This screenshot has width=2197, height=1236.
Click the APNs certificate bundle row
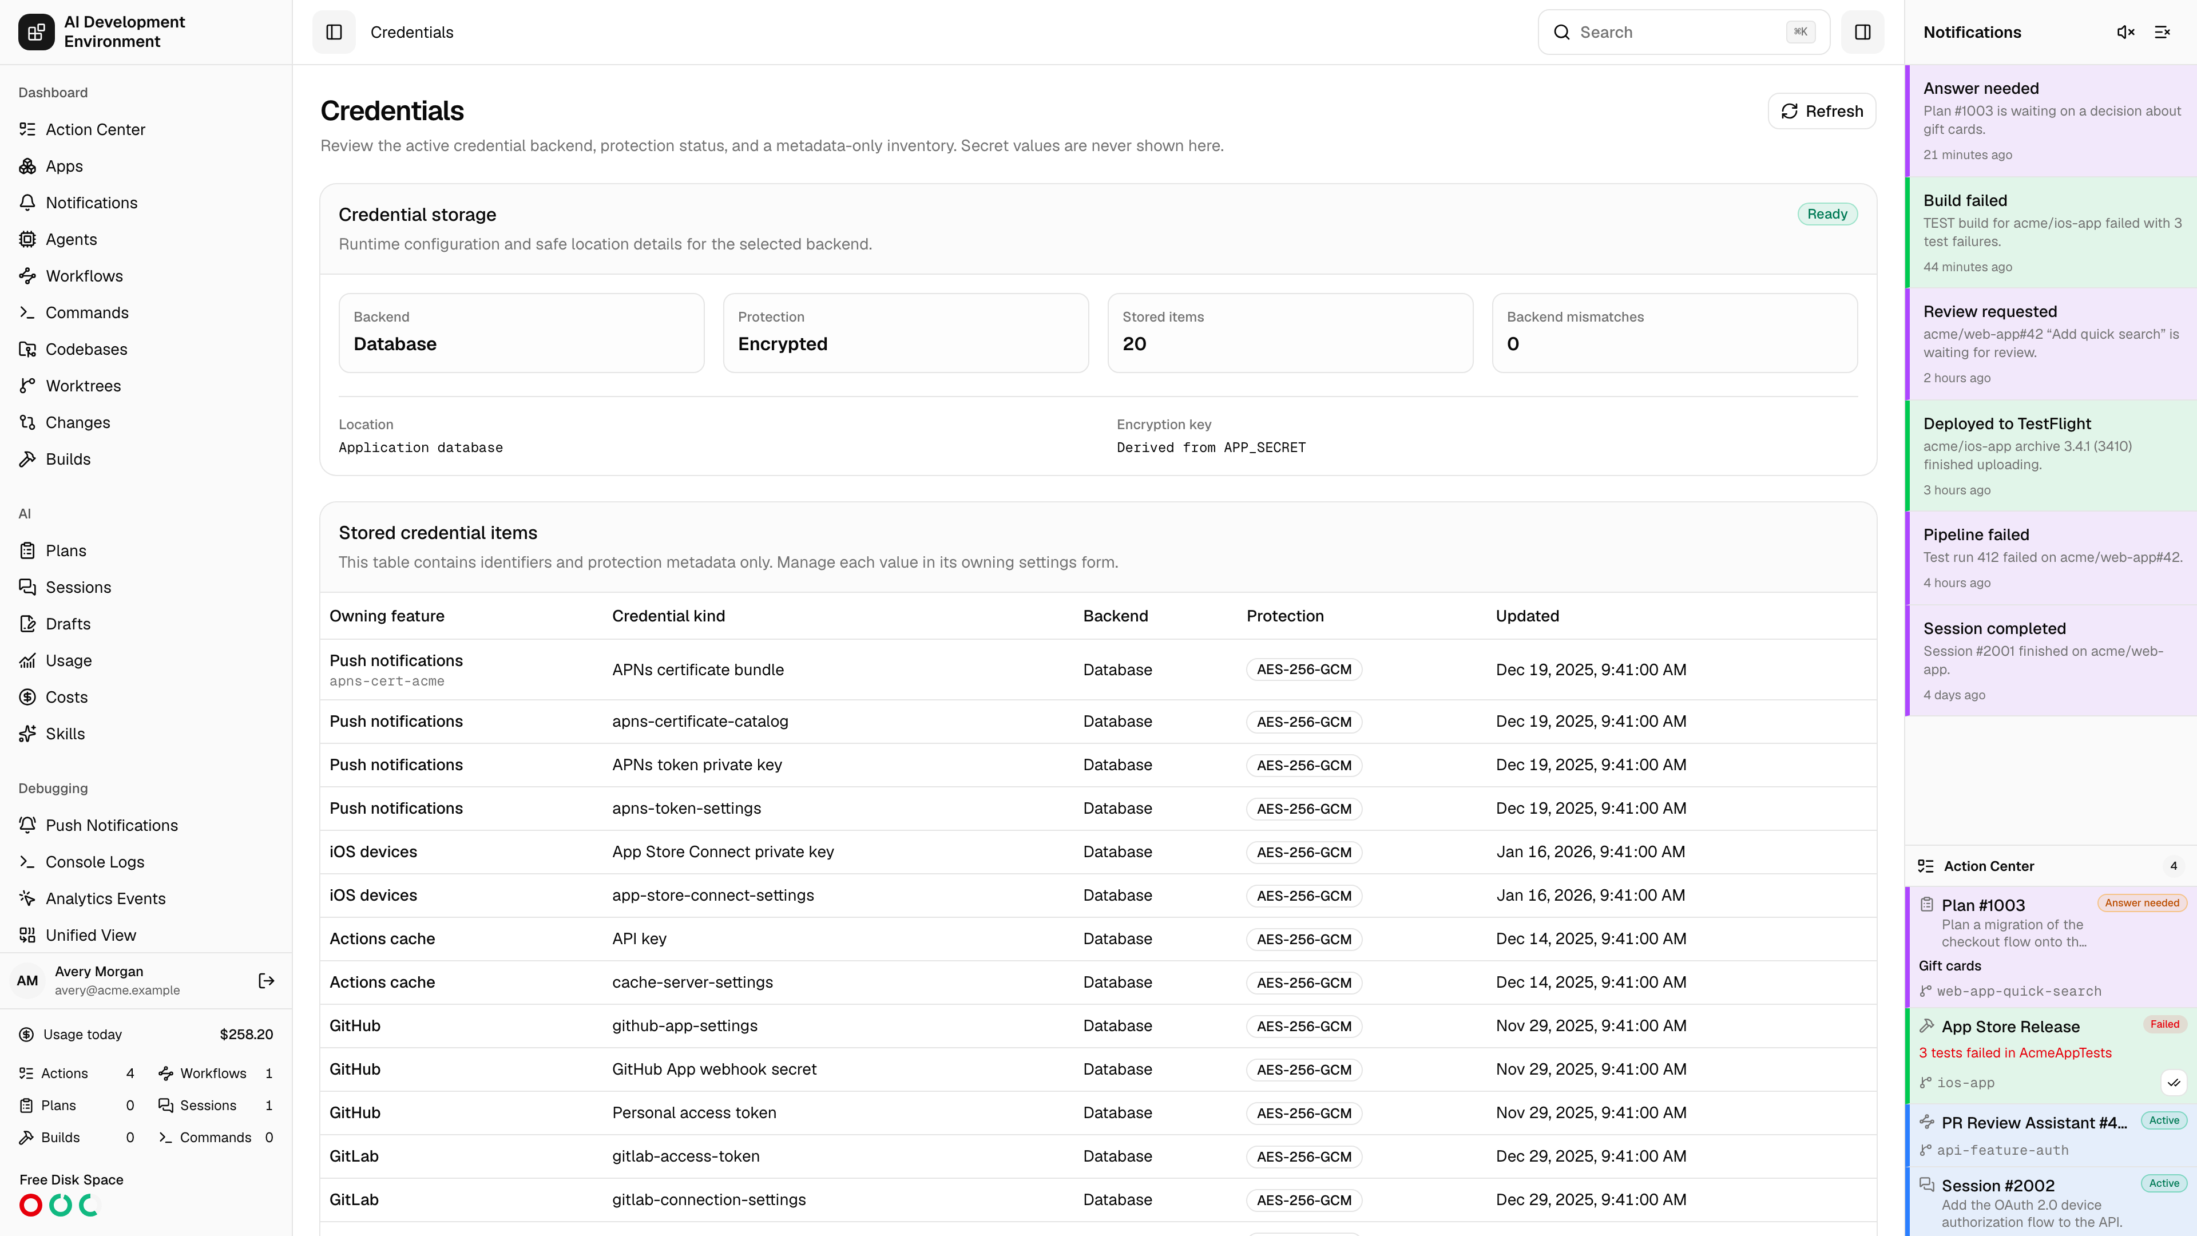click(1098, 671)
